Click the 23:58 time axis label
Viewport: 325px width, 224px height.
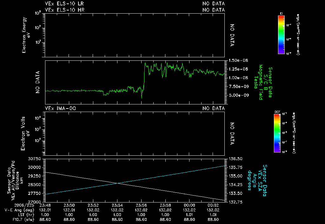coord(165,205)
